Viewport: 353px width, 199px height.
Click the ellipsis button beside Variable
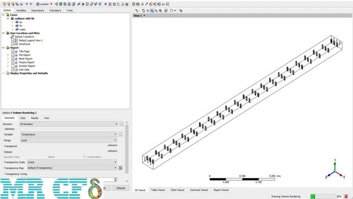coord(120,134)
